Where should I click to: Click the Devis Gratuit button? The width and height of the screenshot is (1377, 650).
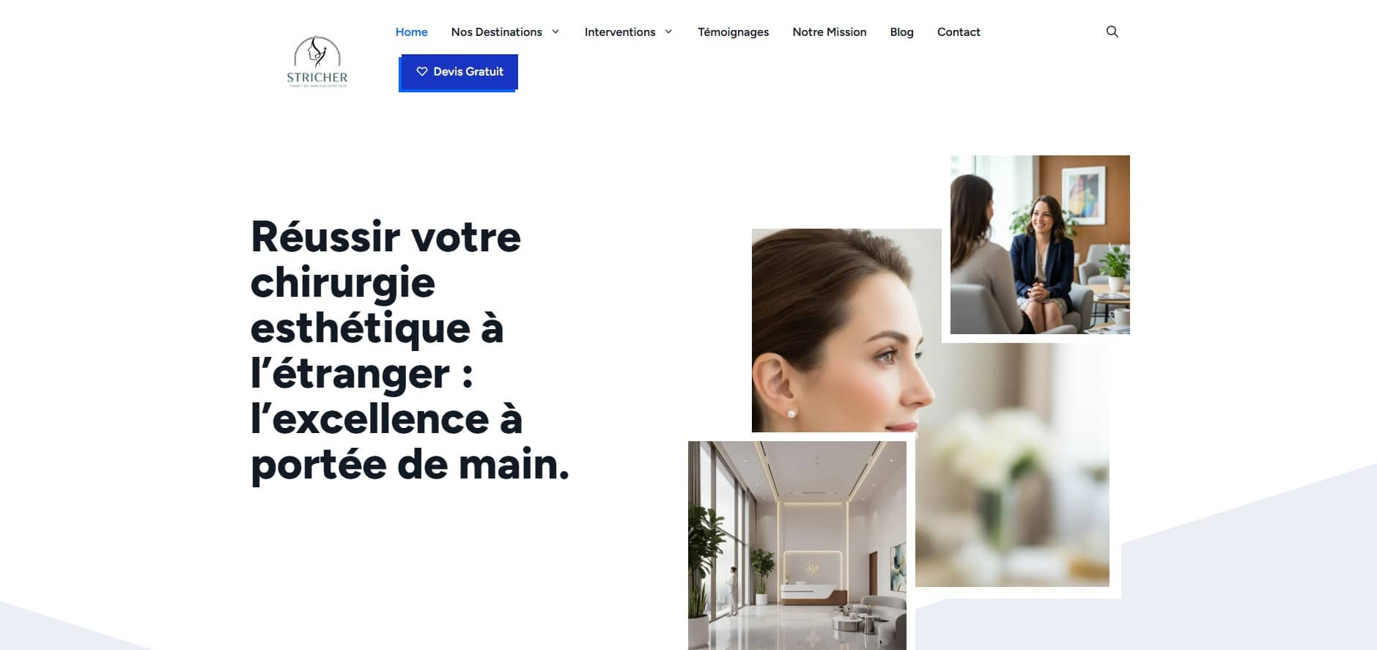tap(459, 73)
